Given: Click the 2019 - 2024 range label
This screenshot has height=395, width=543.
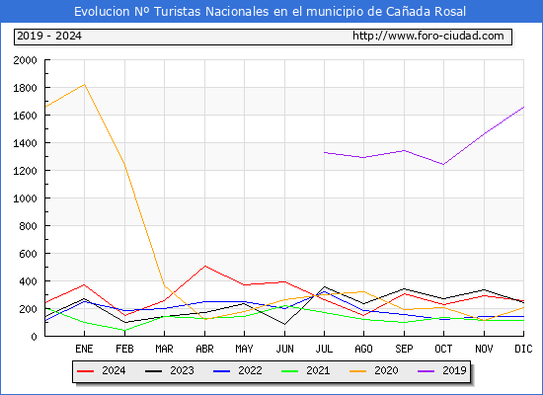Looking at the screenshot, I should click(49, 36).
